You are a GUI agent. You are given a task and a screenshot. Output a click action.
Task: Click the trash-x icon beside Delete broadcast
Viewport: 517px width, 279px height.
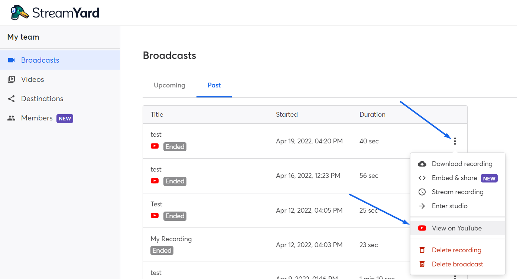[x=422, y=264]
